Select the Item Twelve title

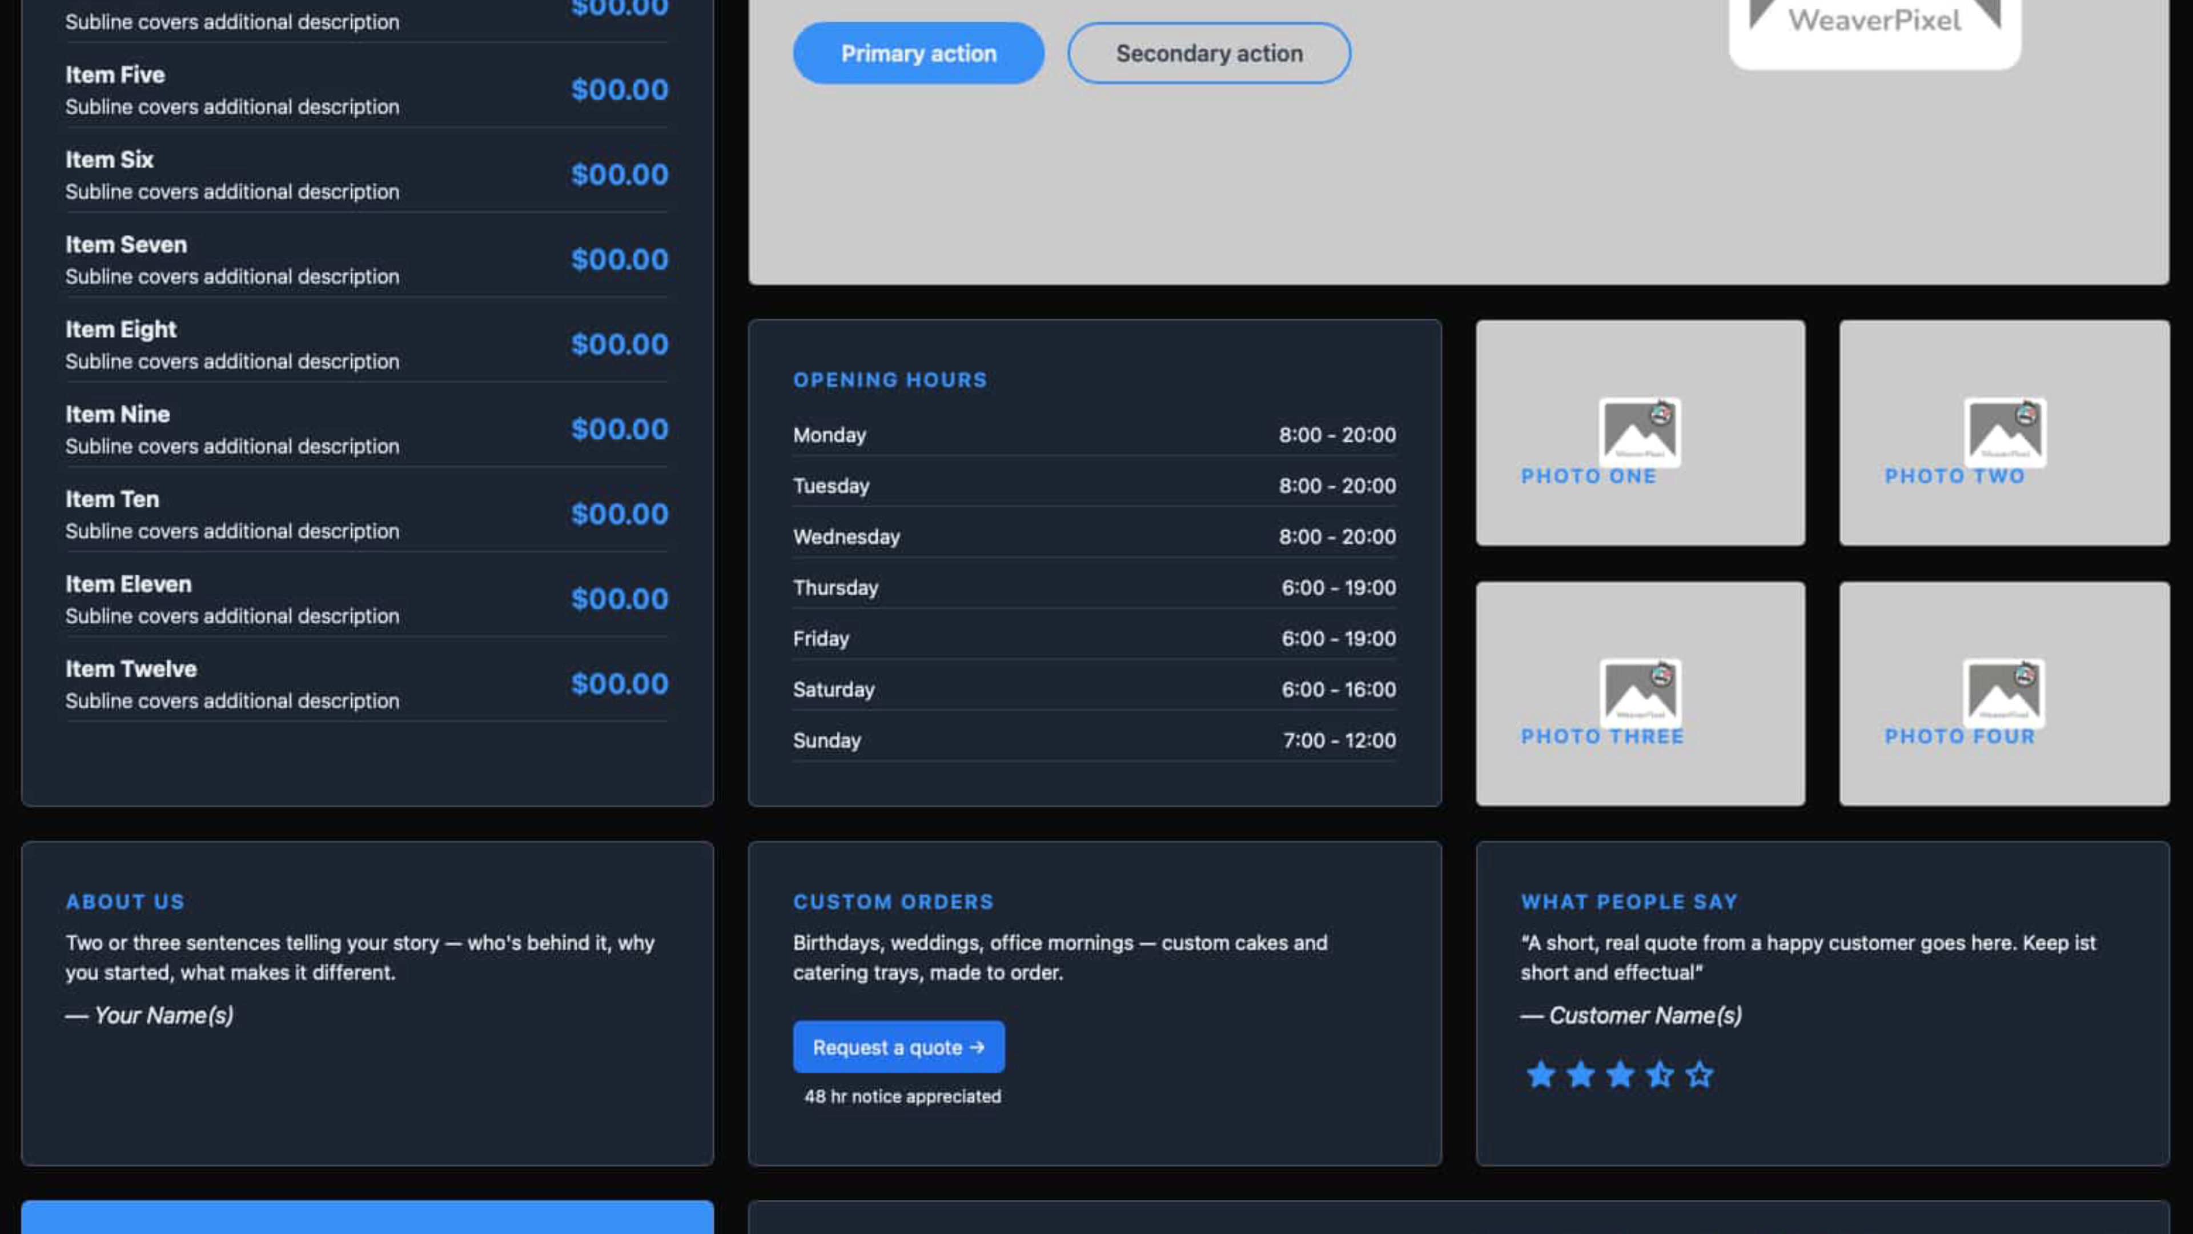131,668
